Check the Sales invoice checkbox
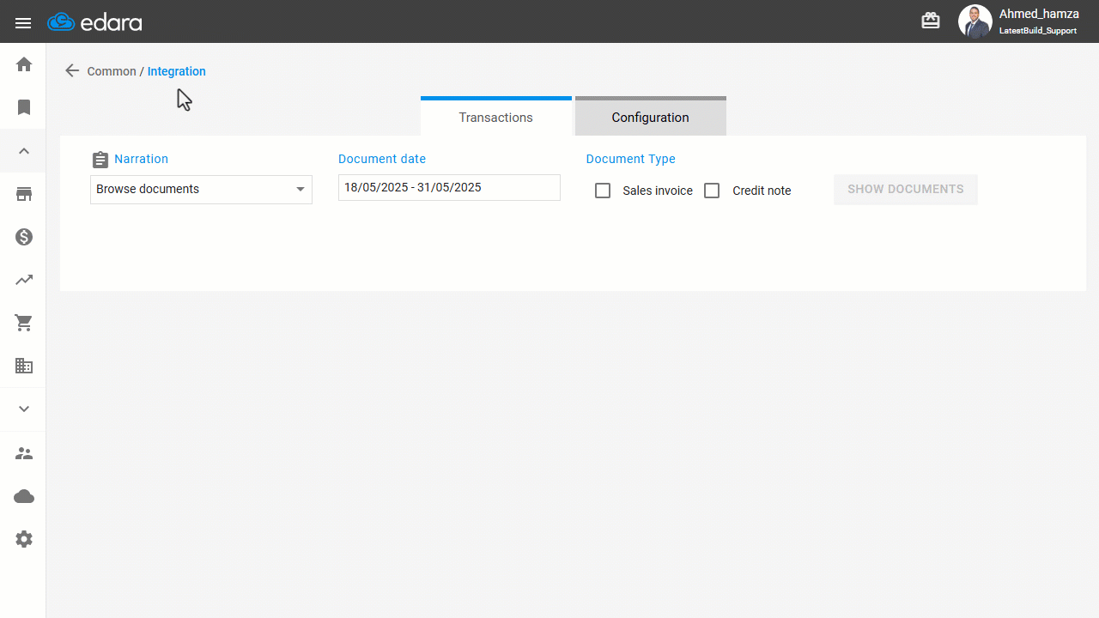 (x=603, y=191)
